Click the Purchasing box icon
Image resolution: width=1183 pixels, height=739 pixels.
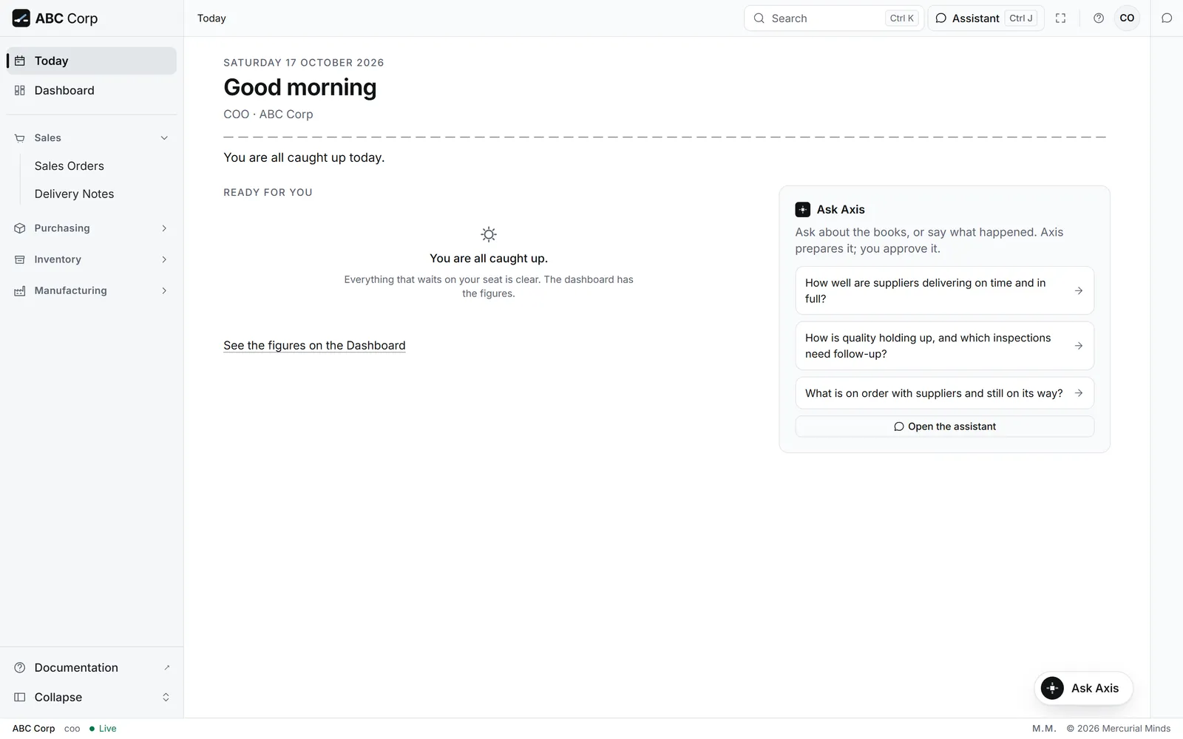20,228
